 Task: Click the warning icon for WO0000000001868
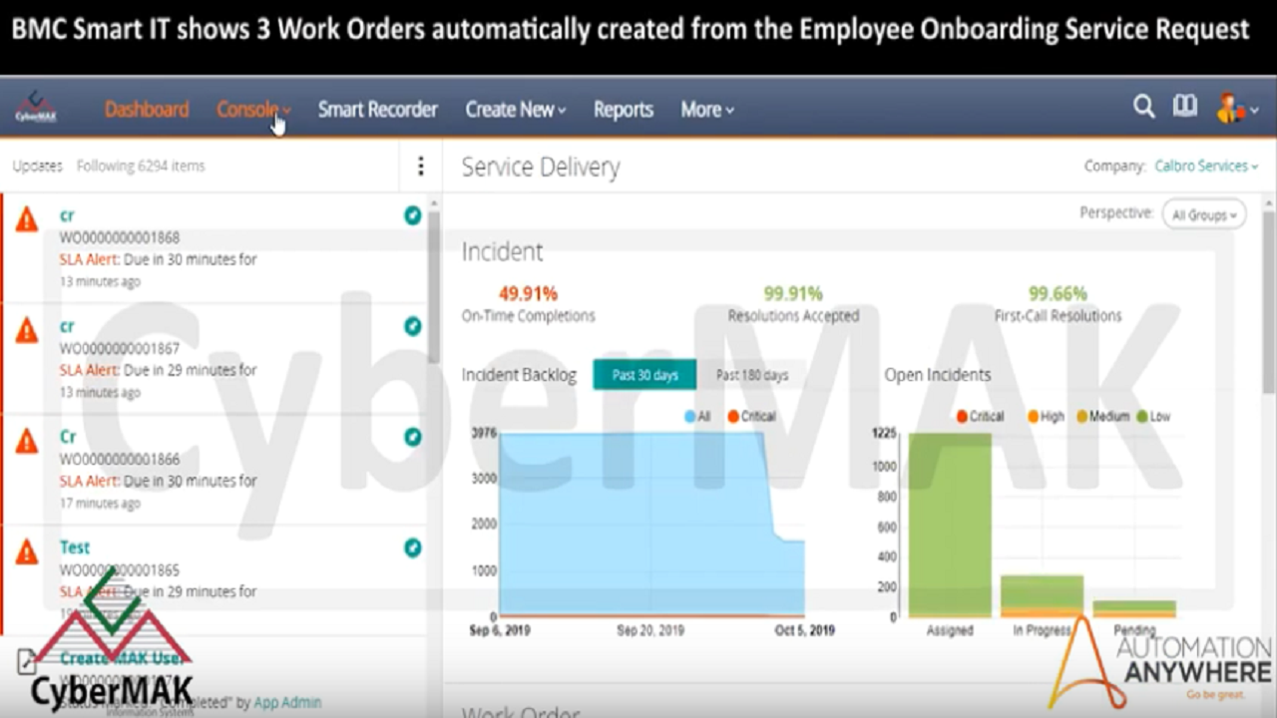pyautogui.click(x=27, y=219)
